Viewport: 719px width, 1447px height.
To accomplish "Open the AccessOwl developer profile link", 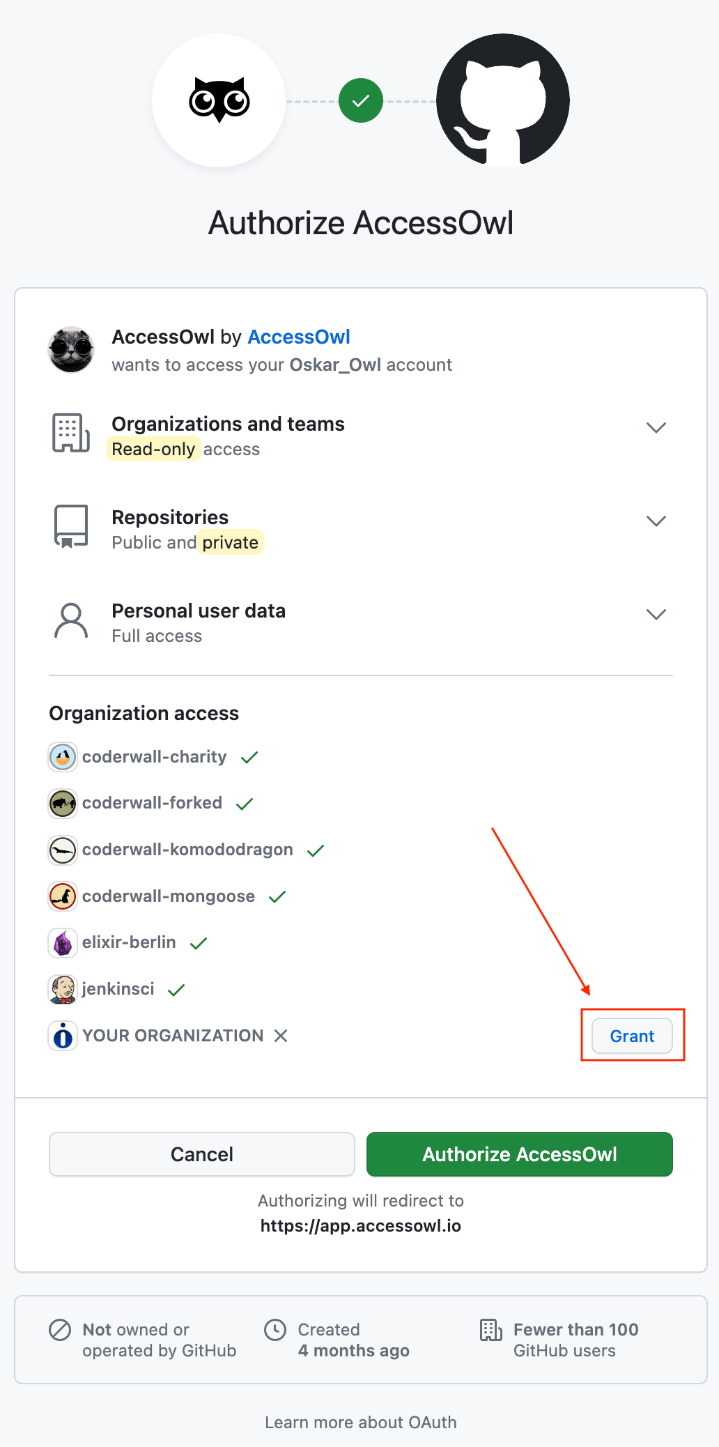I will tap(299, 337).
